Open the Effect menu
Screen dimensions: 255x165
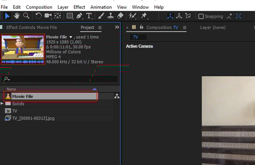(x=79, y=7)
